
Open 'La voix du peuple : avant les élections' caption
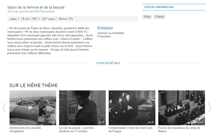click(77, 129)
